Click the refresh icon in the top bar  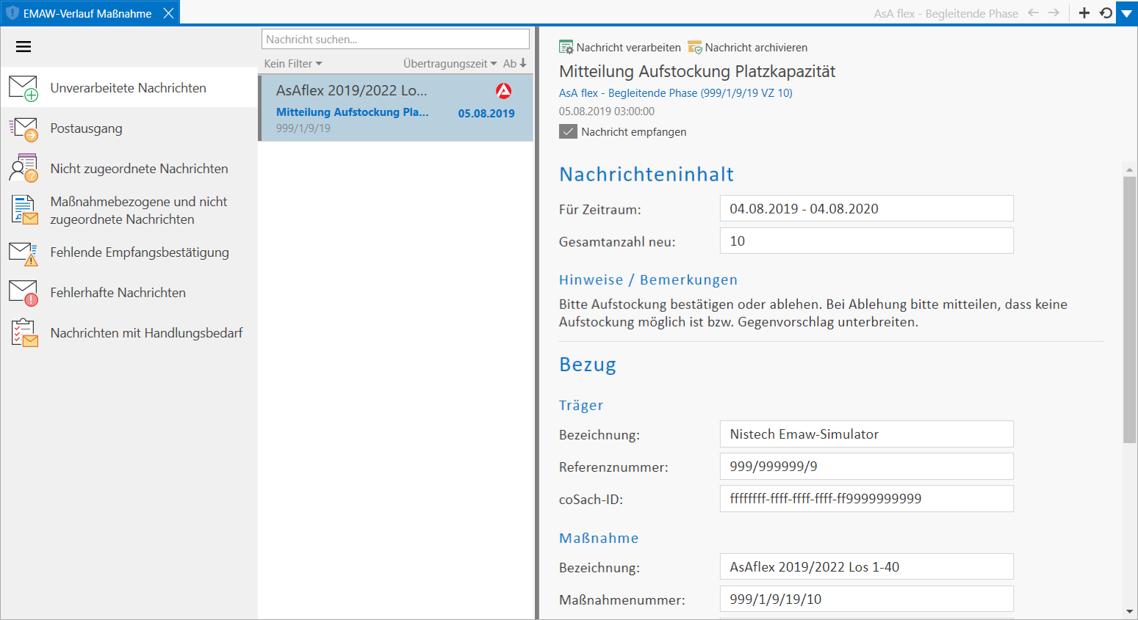pos(1106,13)
